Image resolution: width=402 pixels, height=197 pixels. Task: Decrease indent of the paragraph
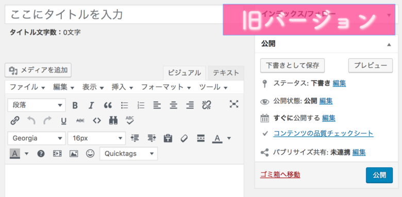coord(135,138)
